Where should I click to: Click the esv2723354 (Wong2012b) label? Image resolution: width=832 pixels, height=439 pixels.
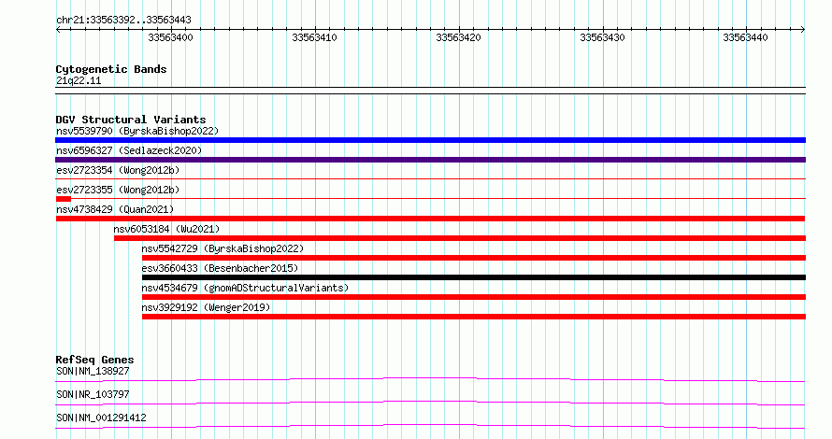point(118,170)
